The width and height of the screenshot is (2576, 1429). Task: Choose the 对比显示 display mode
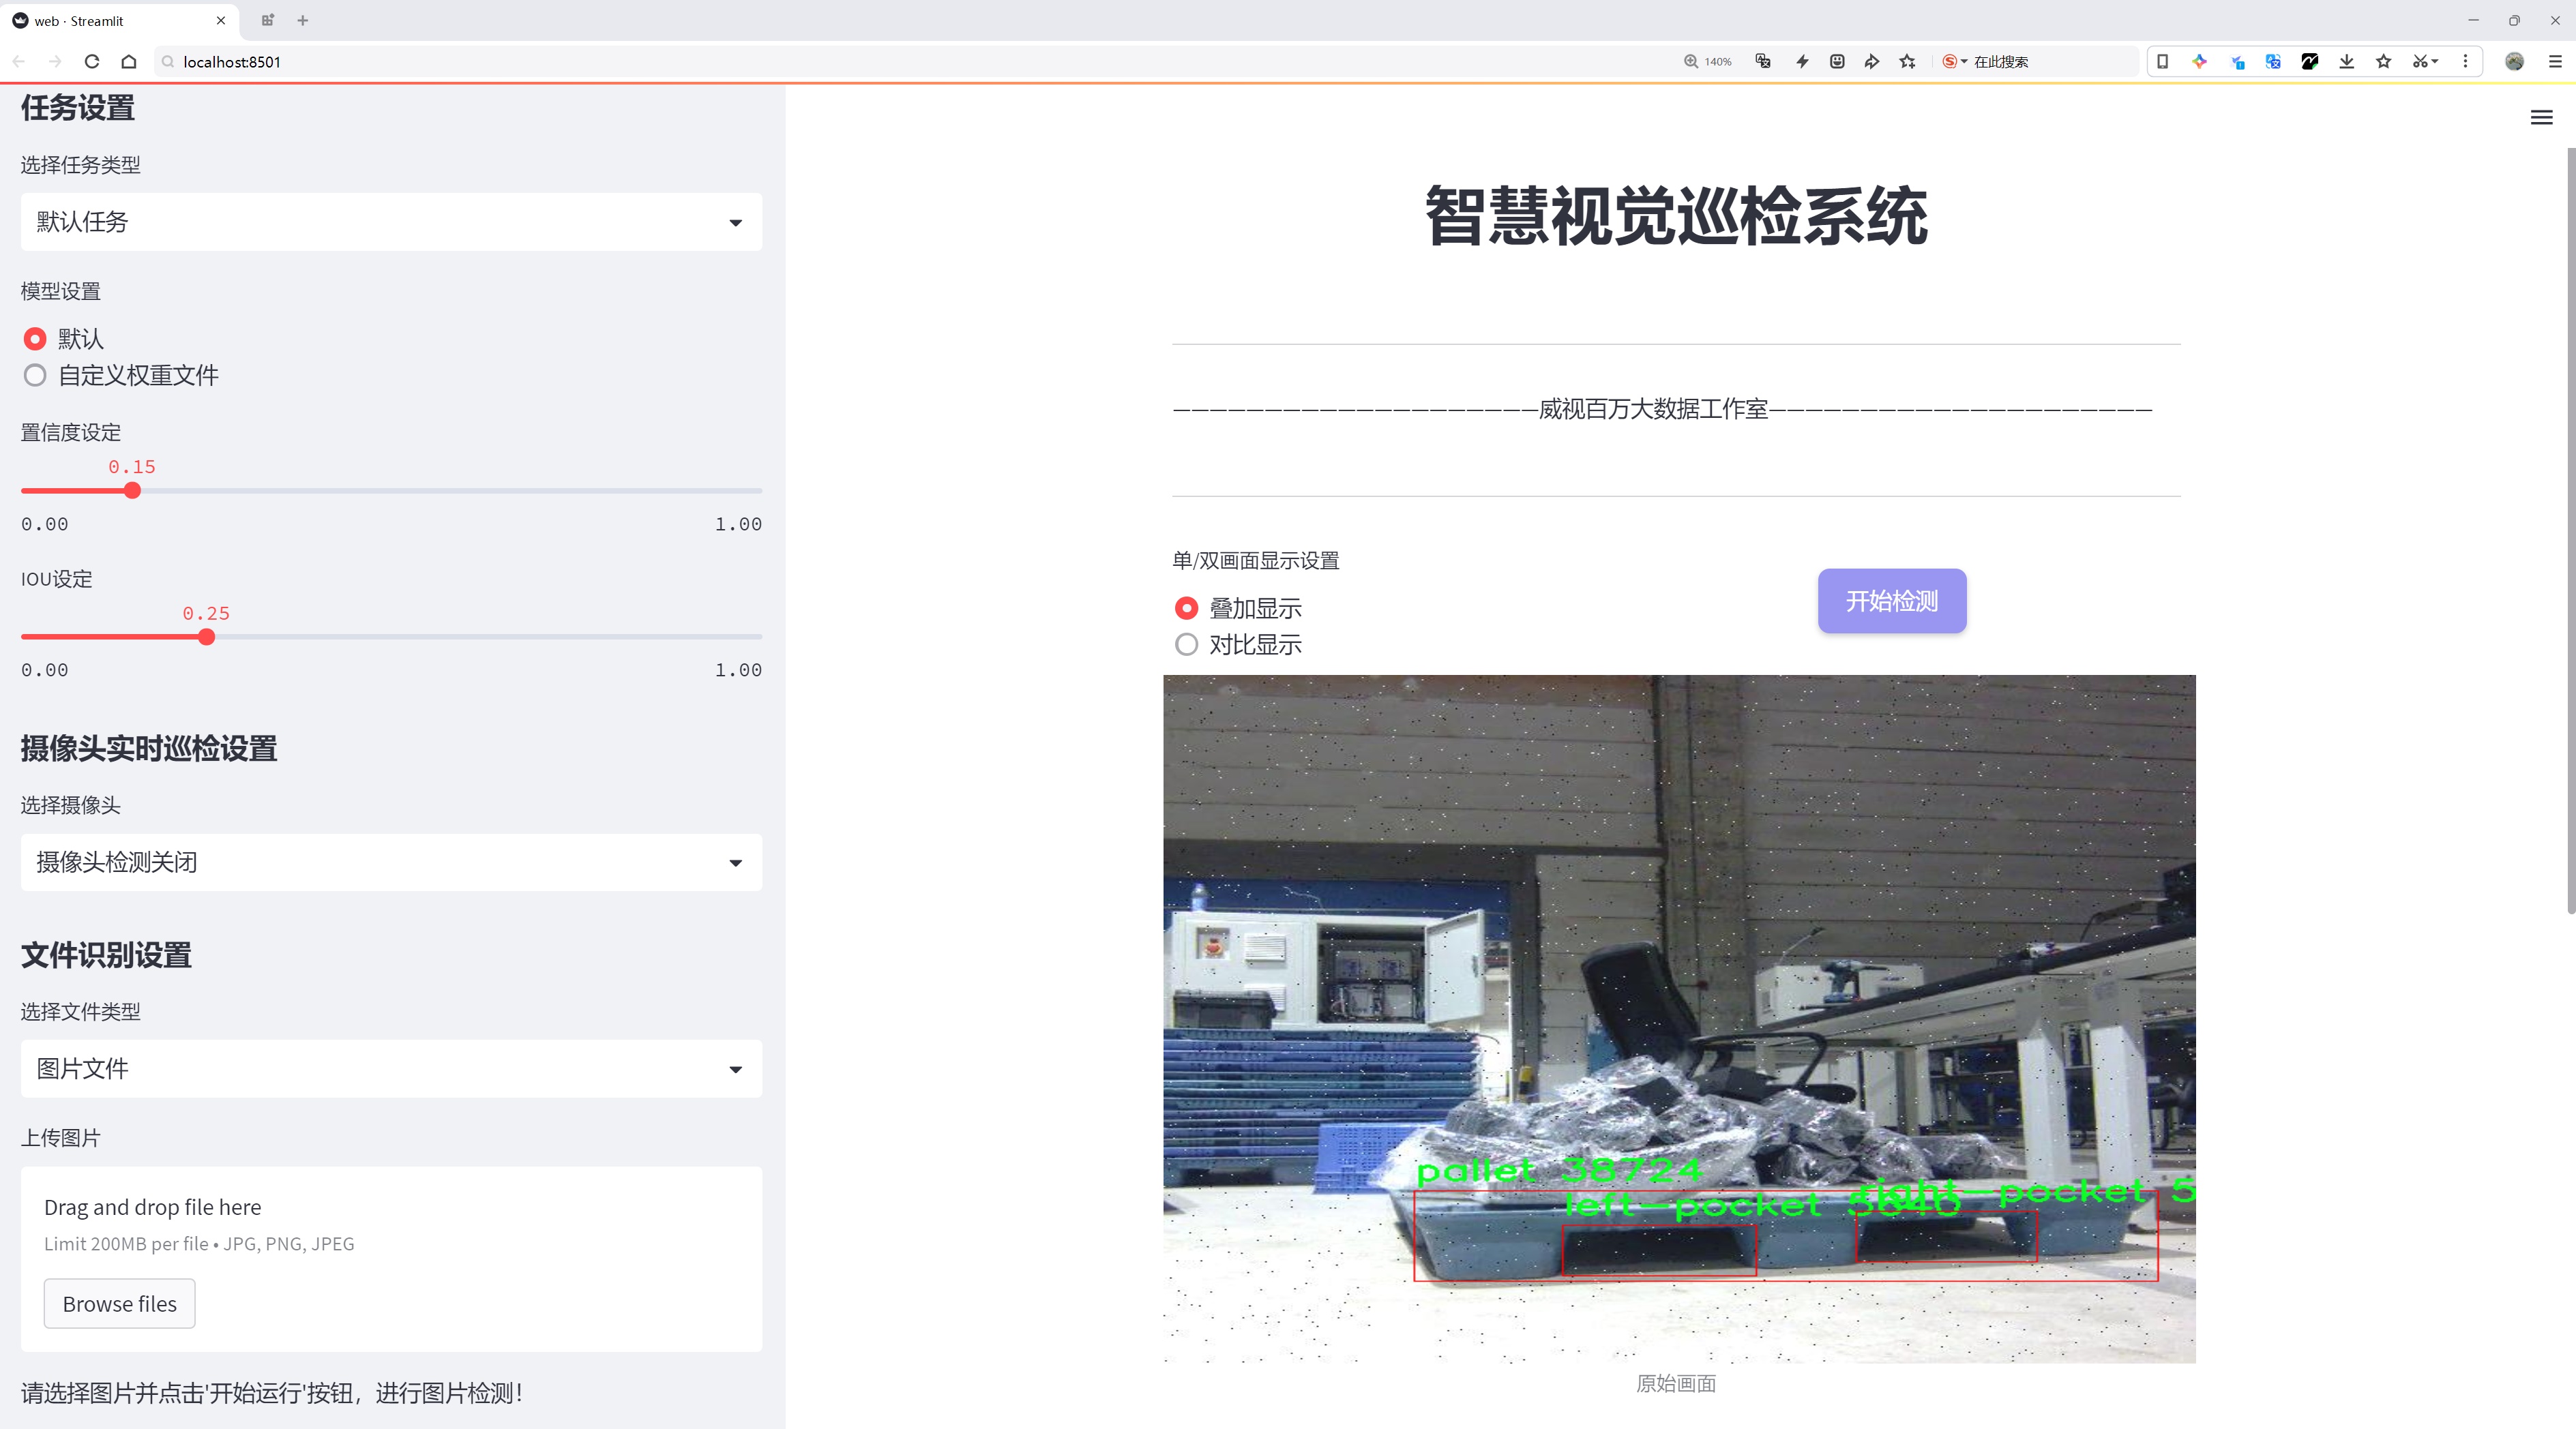1186,644
